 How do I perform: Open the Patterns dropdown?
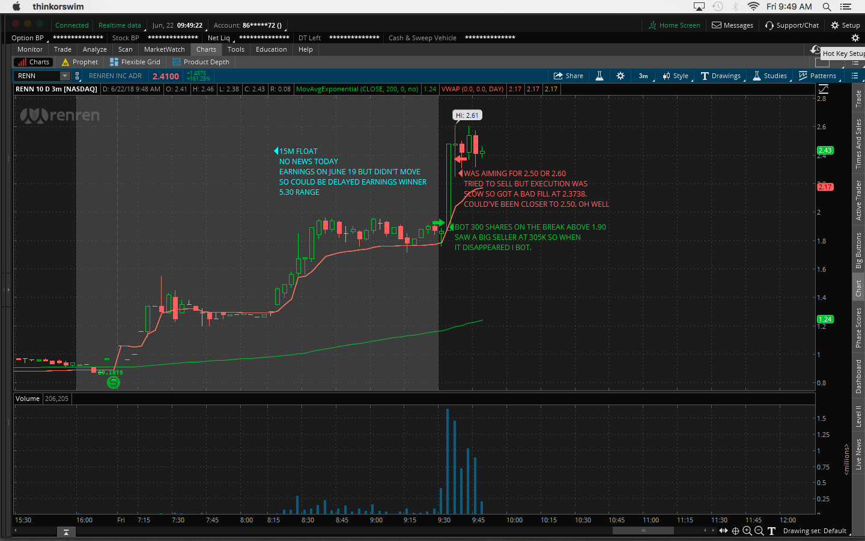[x=818, y=76]
